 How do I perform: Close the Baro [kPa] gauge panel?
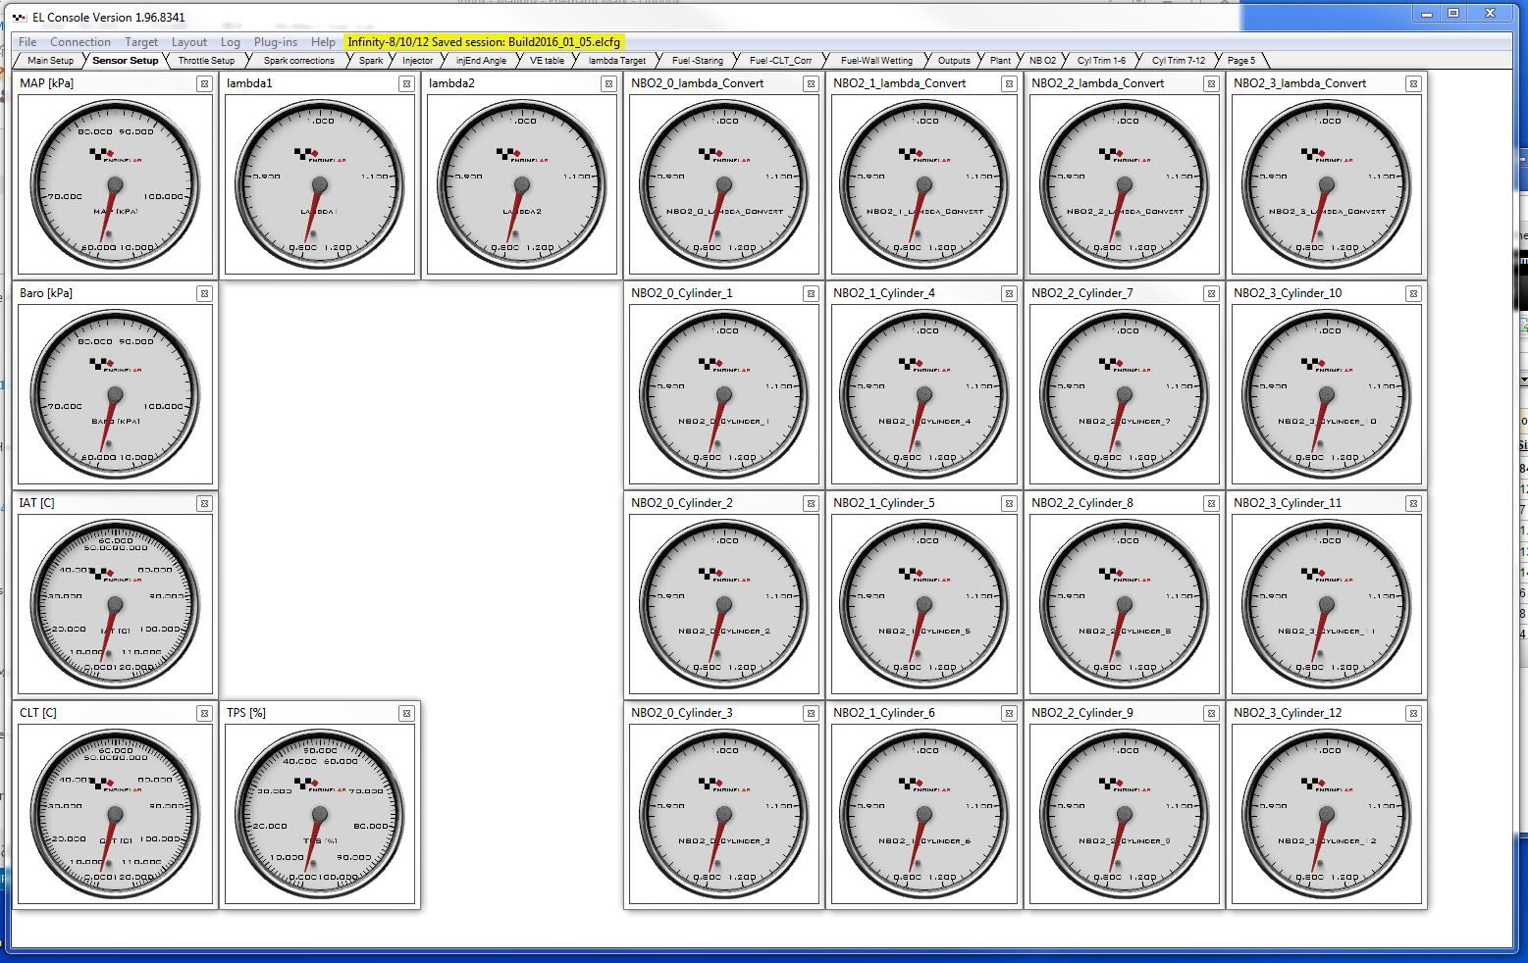coord(204,294)
